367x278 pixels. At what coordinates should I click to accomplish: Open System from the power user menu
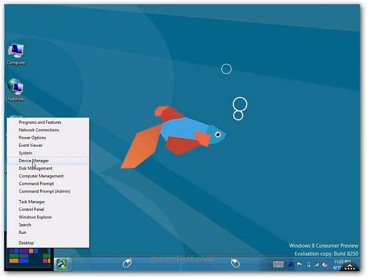pos(25,153)
